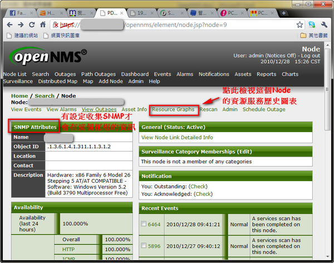Go back with browser back arrow
334x263 pixels.
coord(9,25)
